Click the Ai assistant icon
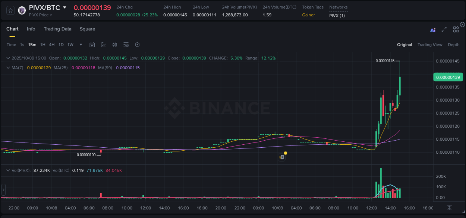The width and height of the screenshot is (466, 218). (432, 29)
